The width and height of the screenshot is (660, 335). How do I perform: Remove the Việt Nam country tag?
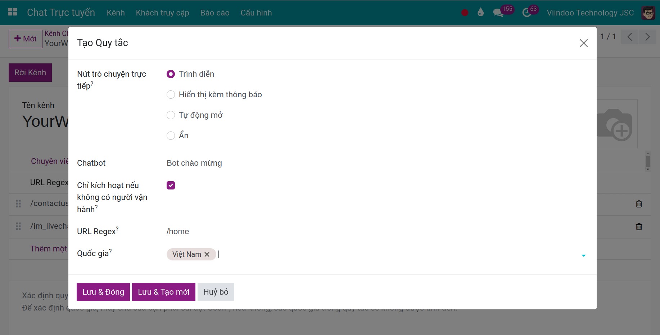point(207,254)
